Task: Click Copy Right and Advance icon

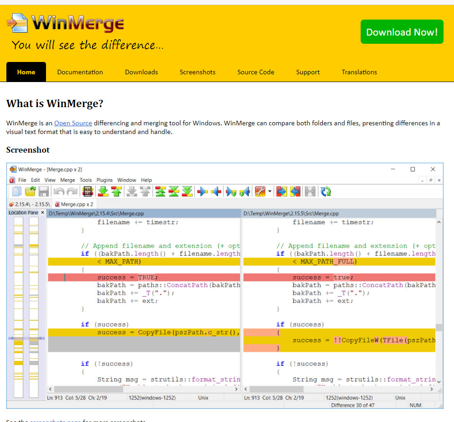Action: 231,191
